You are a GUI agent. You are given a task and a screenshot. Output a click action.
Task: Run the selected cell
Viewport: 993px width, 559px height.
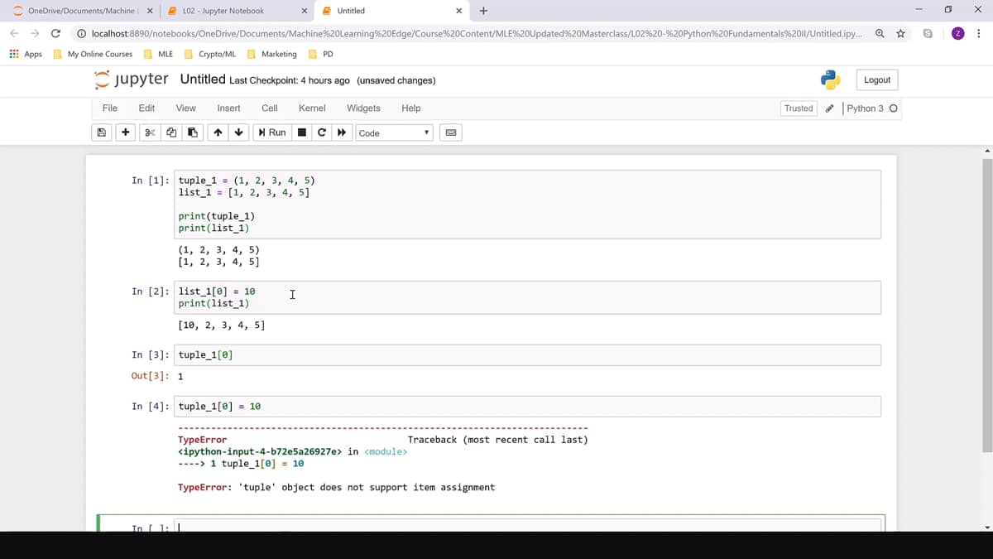click(272, 133)
